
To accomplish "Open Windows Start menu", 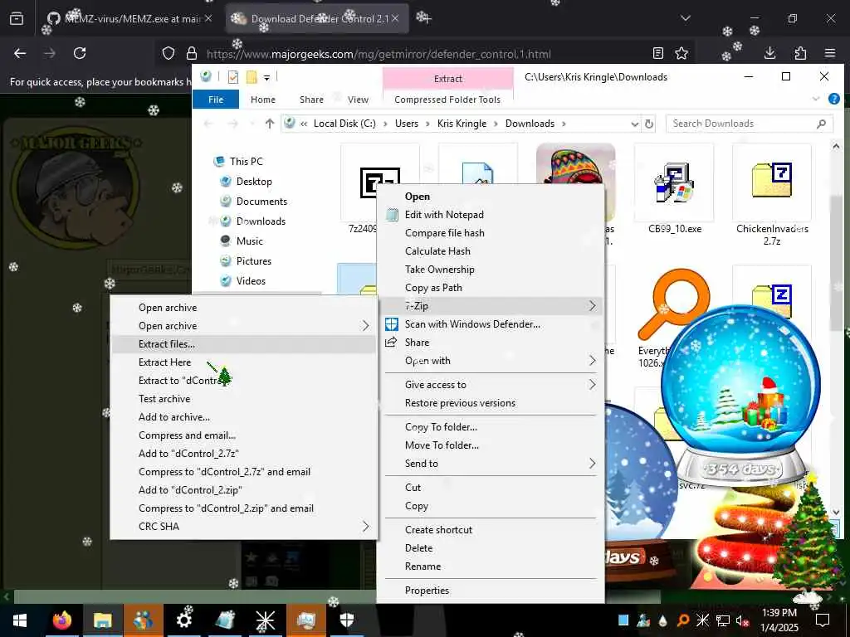I will click(20, 620).
